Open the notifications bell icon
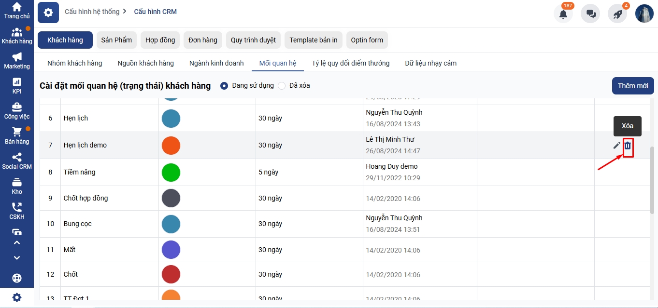 point(563,14)
